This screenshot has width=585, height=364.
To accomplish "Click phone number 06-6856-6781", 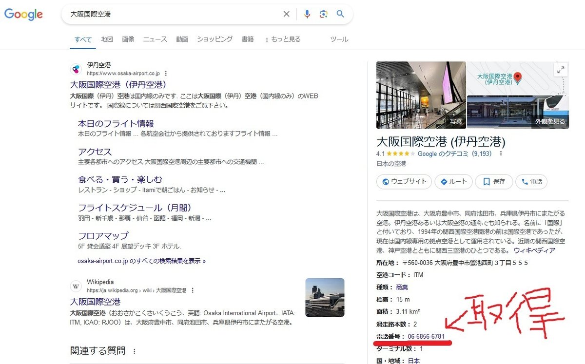I will point(426,336).
